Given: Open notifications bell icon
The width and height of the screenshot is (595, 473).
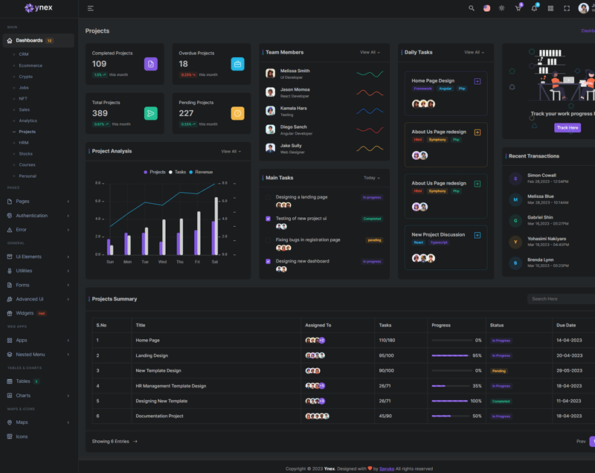Looking at the screenshot, I should [534, 8].
